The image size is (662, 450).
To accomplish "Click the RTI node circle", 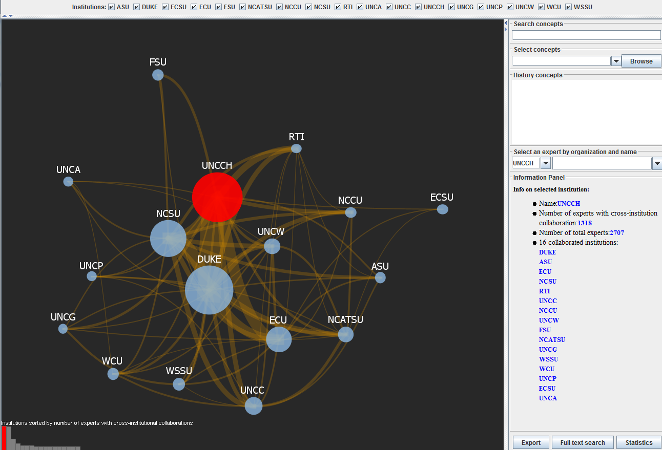I will (x=296, y=148).
